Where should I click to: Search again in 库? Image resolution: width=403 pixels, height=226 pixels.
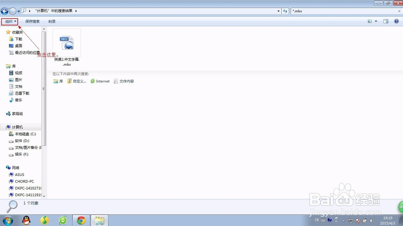(x=58, y=81)
